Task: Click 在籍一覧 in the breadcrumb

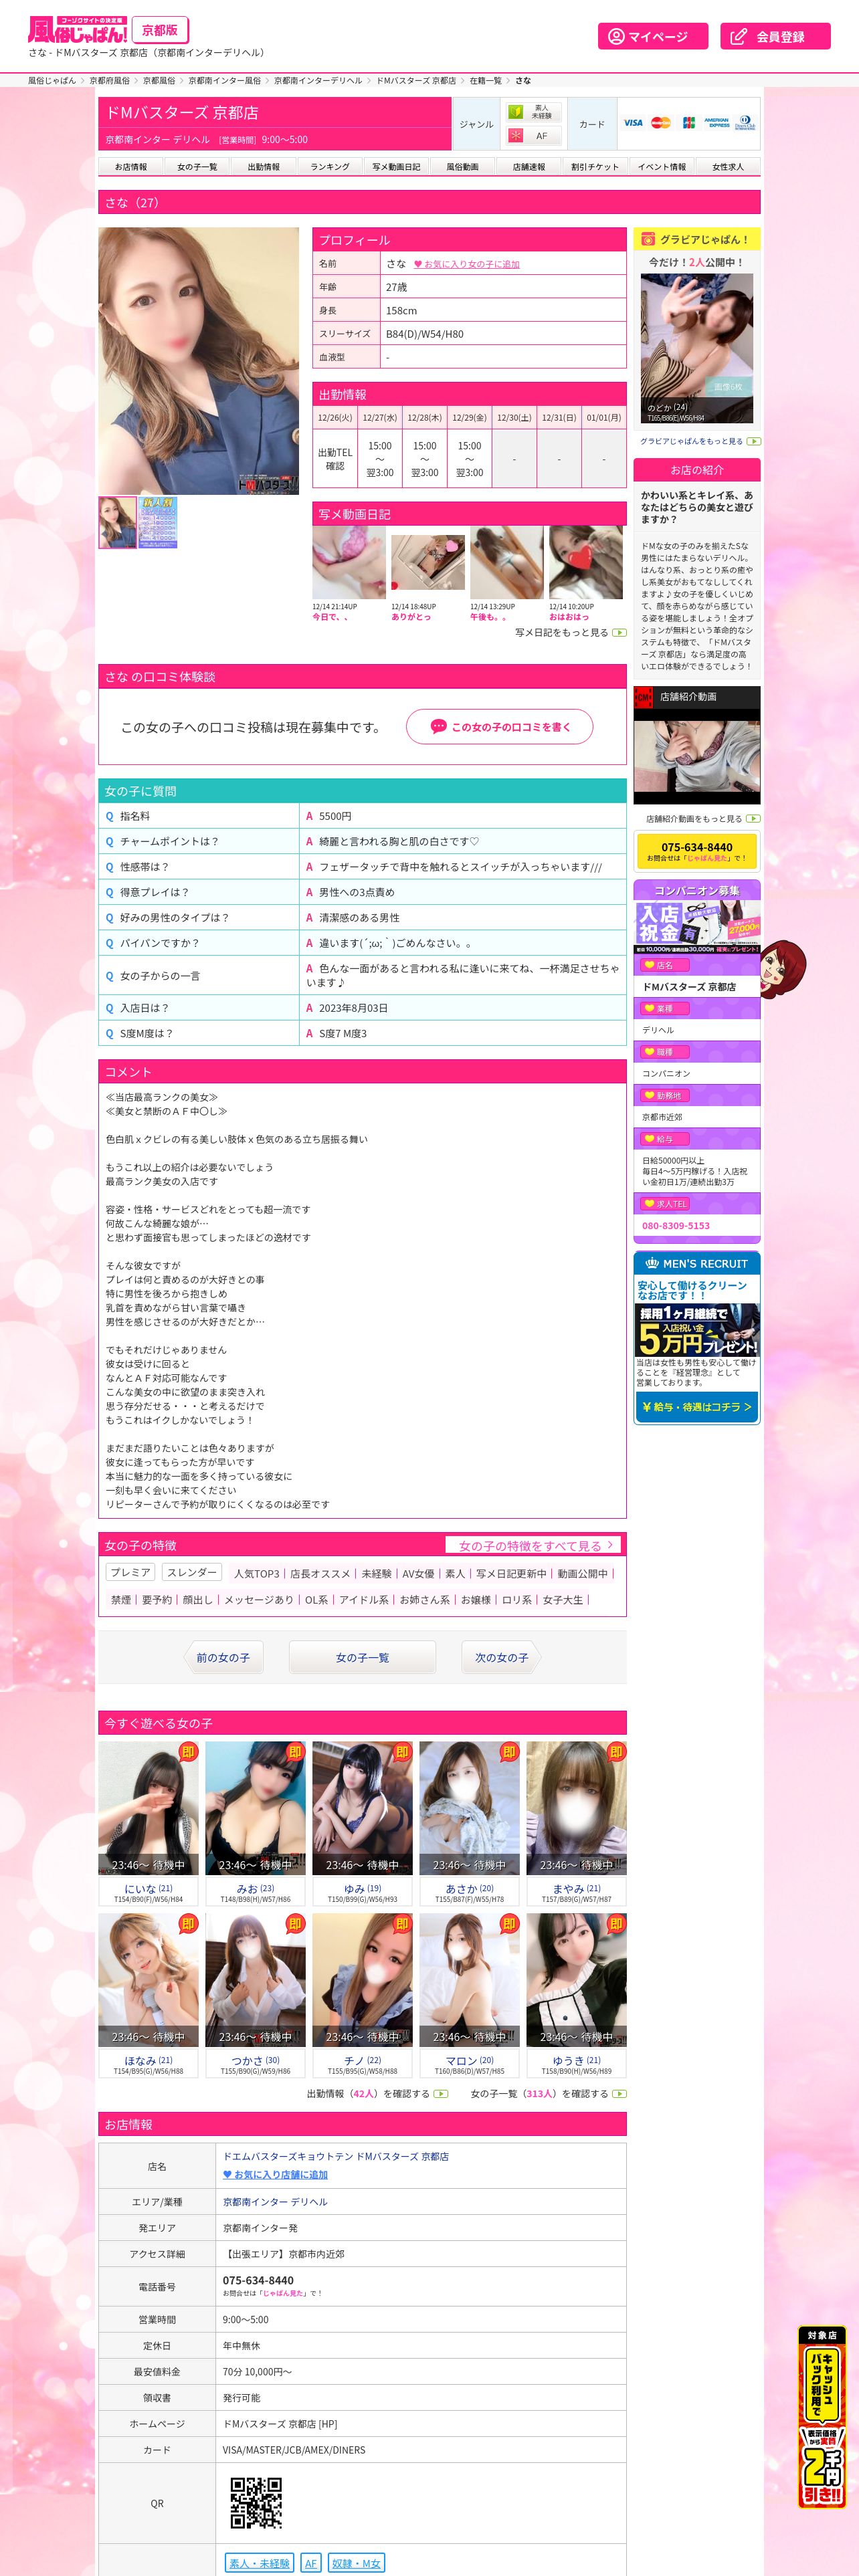Action: 486,80
